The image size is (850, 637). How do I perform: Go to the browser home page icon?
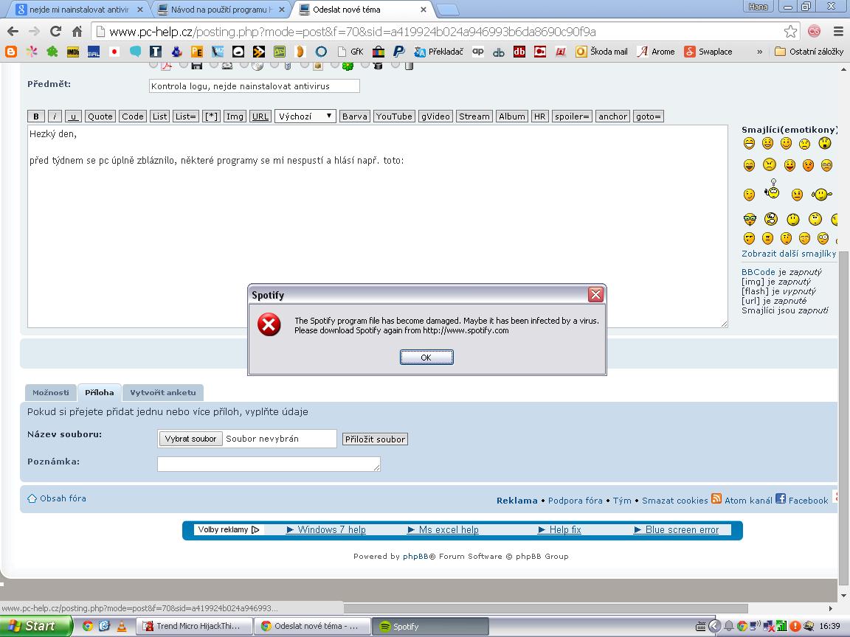[77, 32]
